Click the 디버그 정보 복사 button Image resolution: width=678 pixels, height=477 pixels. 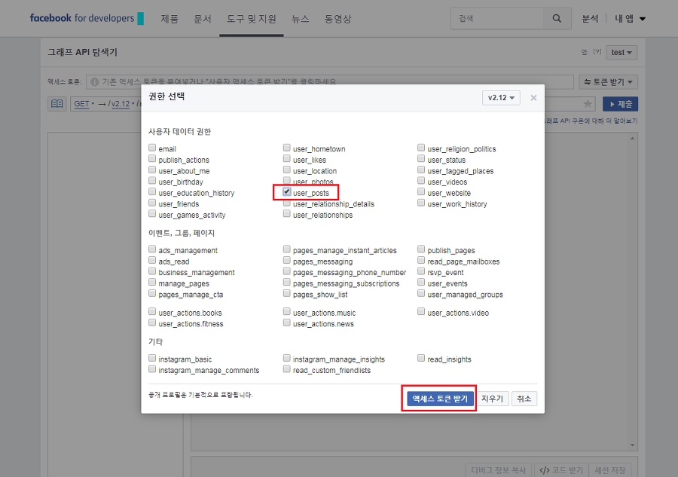coord(499,469)
